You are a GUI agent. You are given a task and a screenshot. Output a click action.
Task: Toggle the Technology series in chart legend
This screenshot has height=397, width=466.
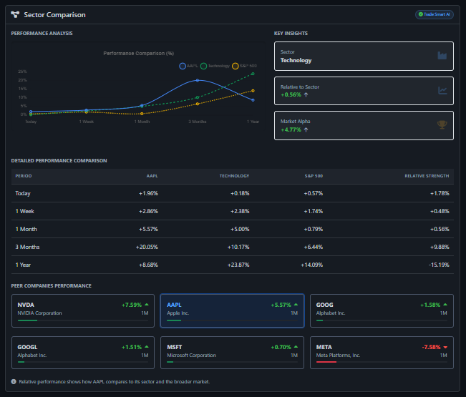[215, 66]
